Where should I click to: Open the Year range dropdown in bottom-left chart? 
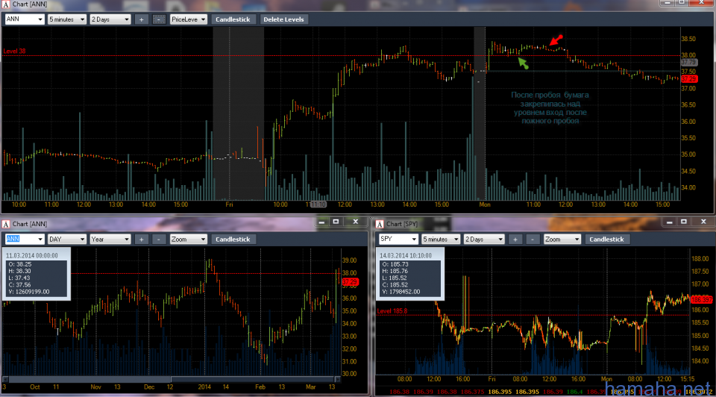(x=110, y=239)
